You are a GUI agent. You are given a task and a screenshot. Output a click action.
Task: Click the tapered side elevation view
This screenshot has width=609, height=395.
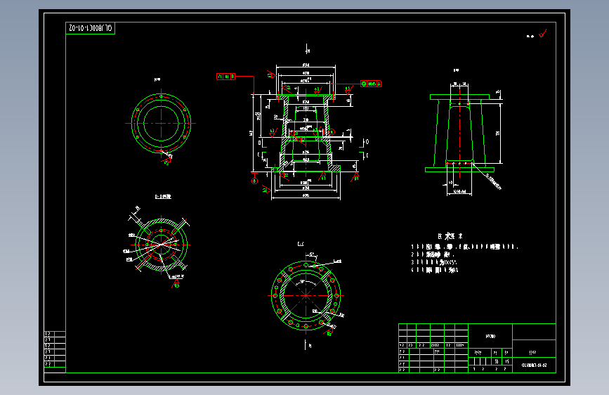[x=460, y=132]
